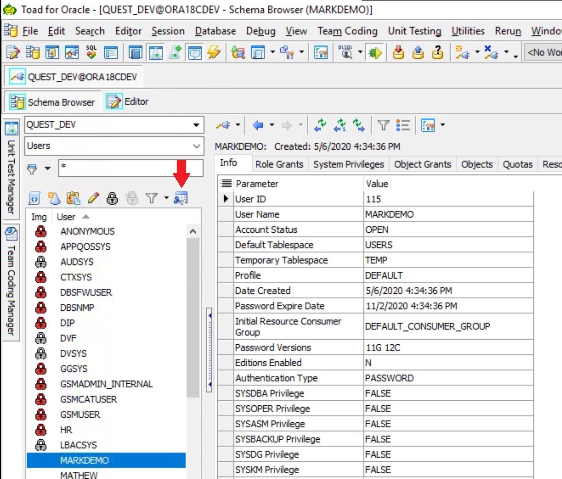Click the first refresh arrows icon
Screen dimensions: 562x479
pos(320,125)
